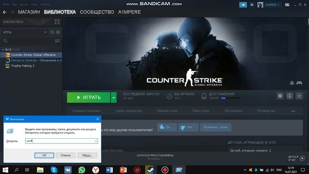
Task: Add Counter-Strike to favorites with star
Action: 299,96
